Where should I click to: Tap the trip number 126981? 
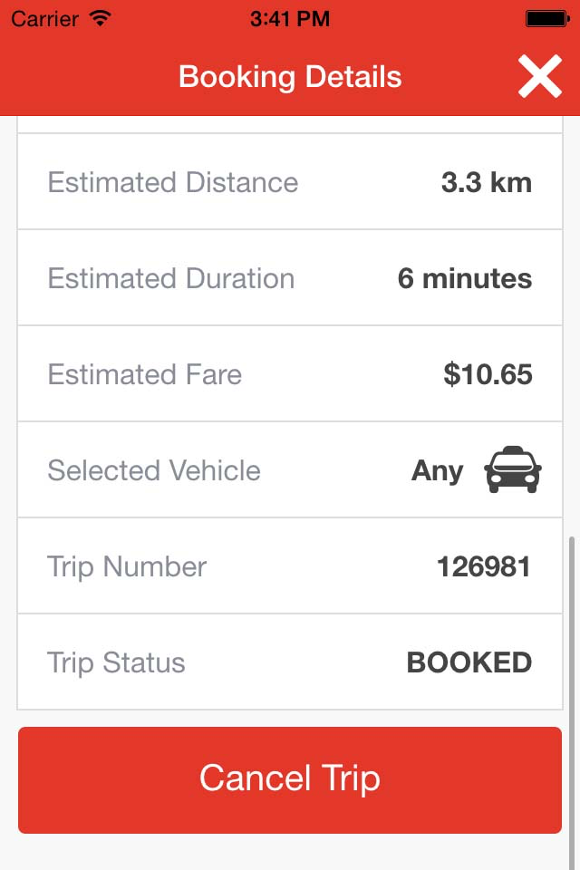click(x=484, y=566)
